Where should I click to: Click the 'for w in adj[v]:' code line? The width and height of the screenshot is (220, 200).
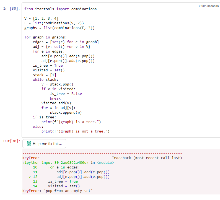tap(58, 108)
